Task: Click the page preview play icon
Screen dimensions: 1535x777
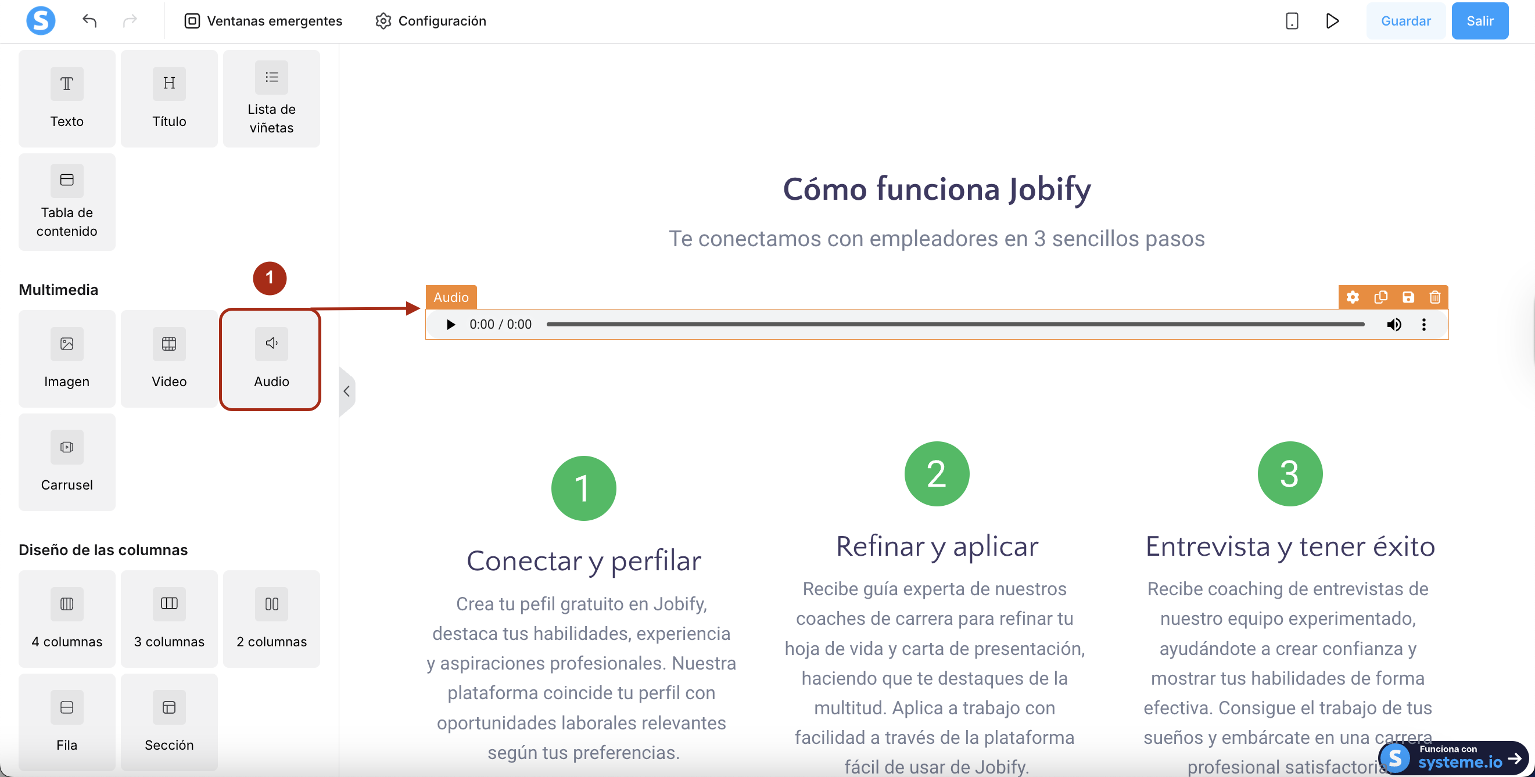Action: point(1332,21)
